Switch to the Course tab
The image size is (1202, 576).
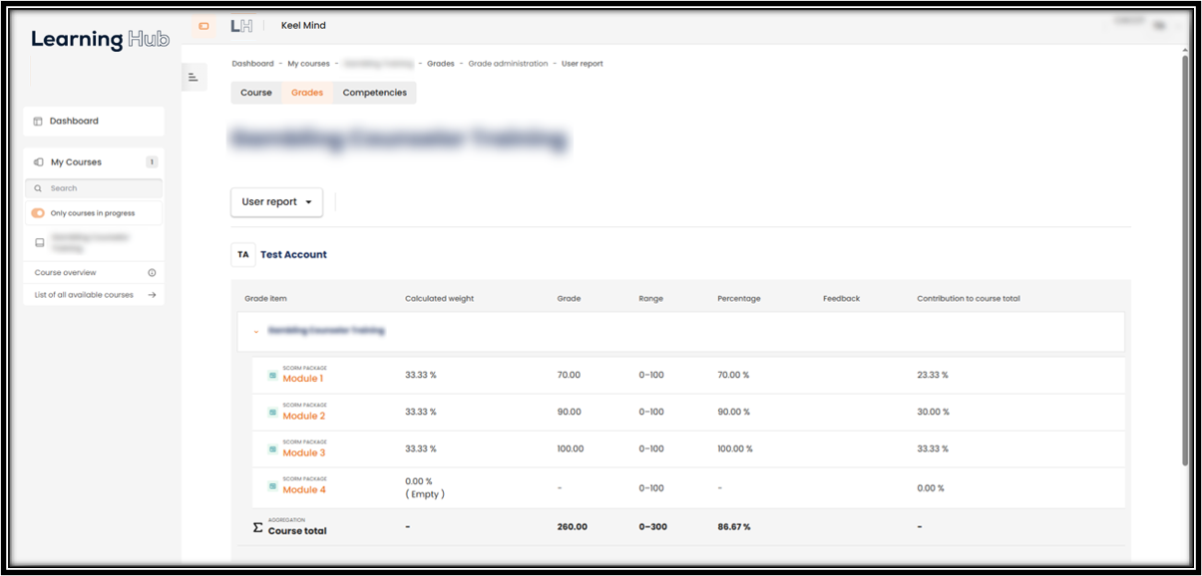pos(256,93)
